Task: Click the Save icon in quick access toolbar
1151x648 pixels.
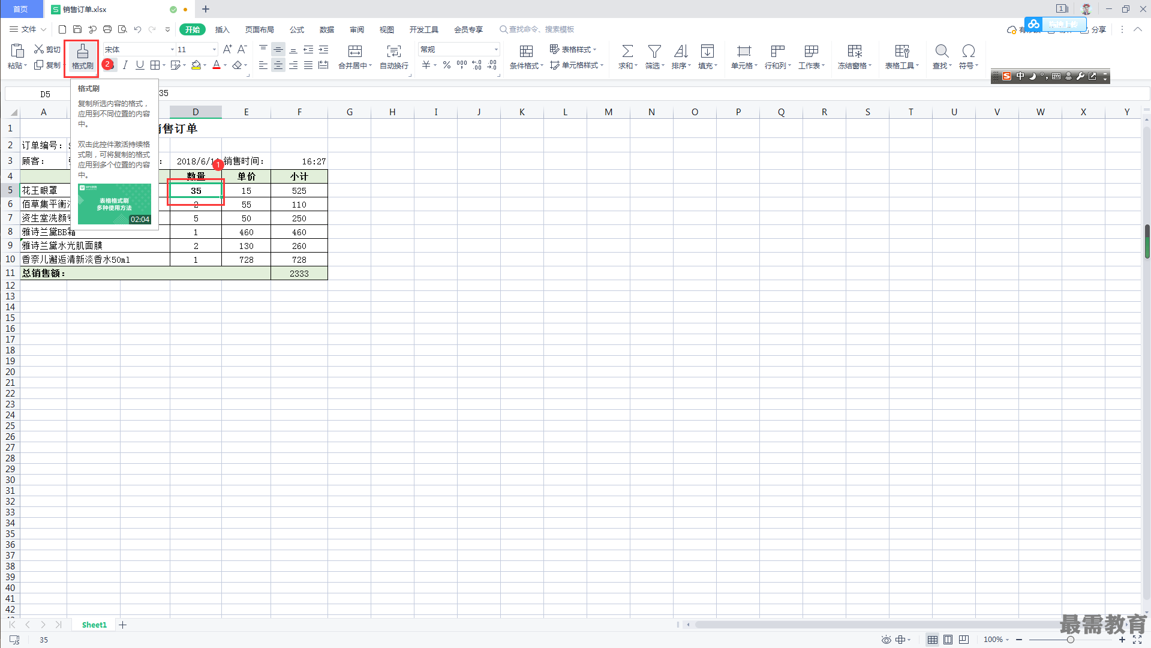Action: tap(77, 29)
